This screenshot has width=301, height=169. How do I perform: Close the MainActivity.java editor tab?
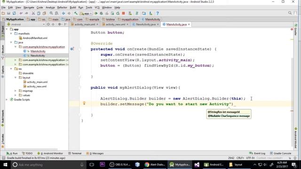189,24
